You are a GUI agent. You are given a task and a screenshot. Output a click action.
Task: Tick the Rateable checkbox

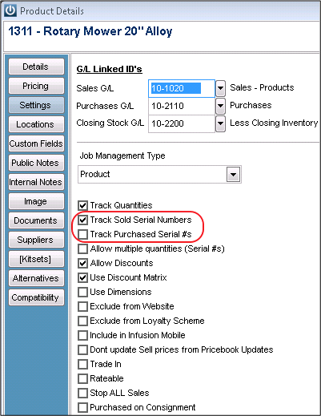point(82,378)
